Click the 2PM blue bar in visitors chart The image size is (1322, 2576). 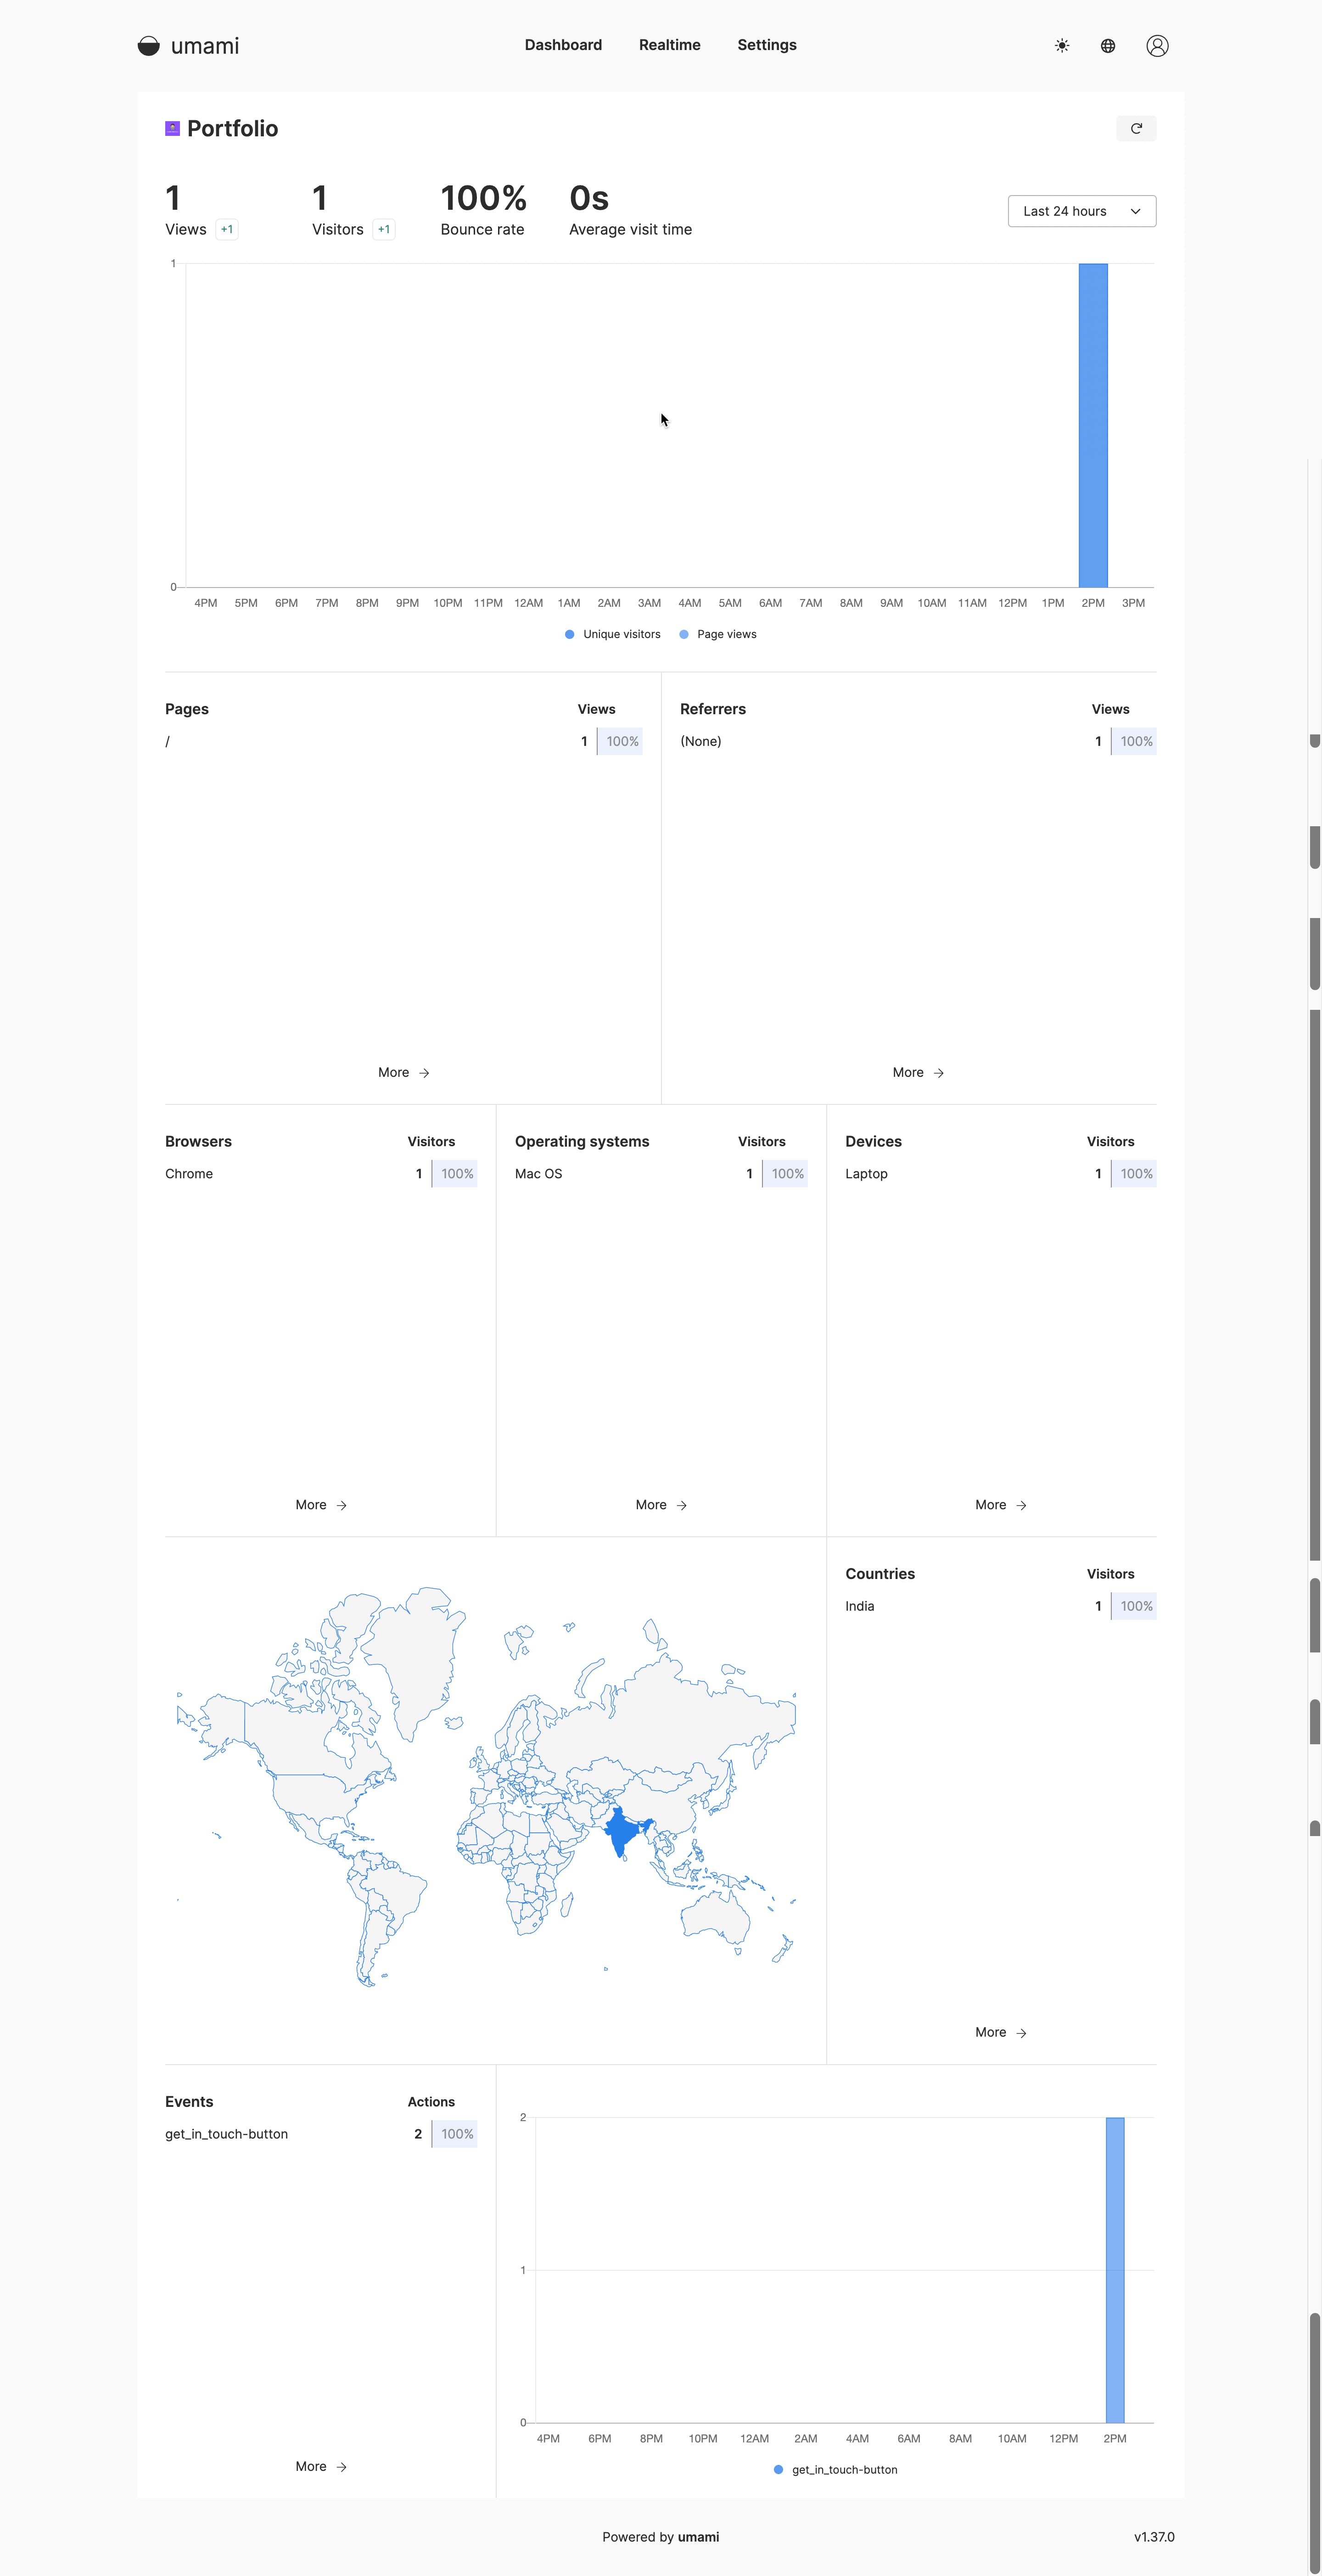pos(1092,425)
